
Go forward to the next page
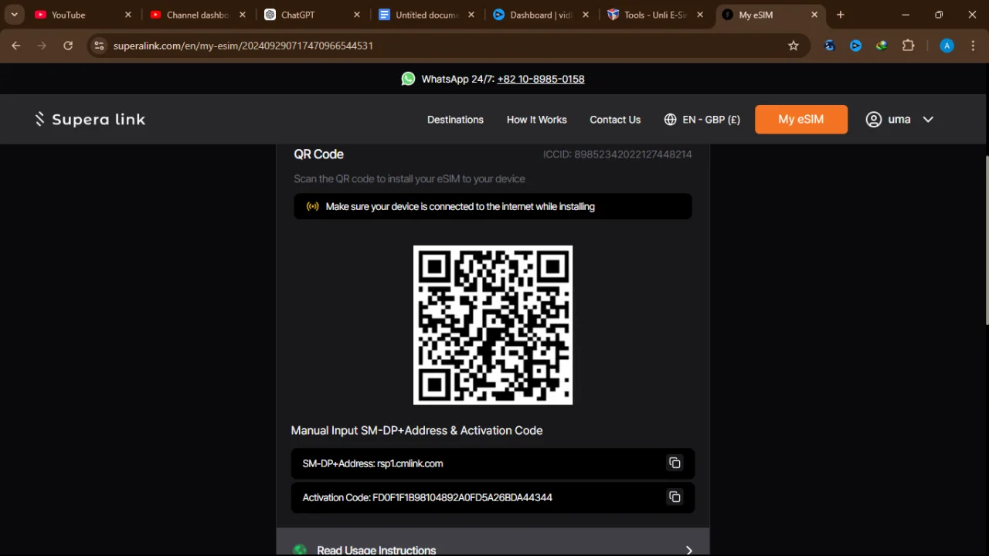pos(42,46)
